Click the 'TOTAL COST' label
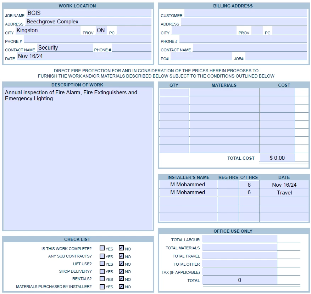The height and width of the screenshot is (294, 311). pos(241,158)
